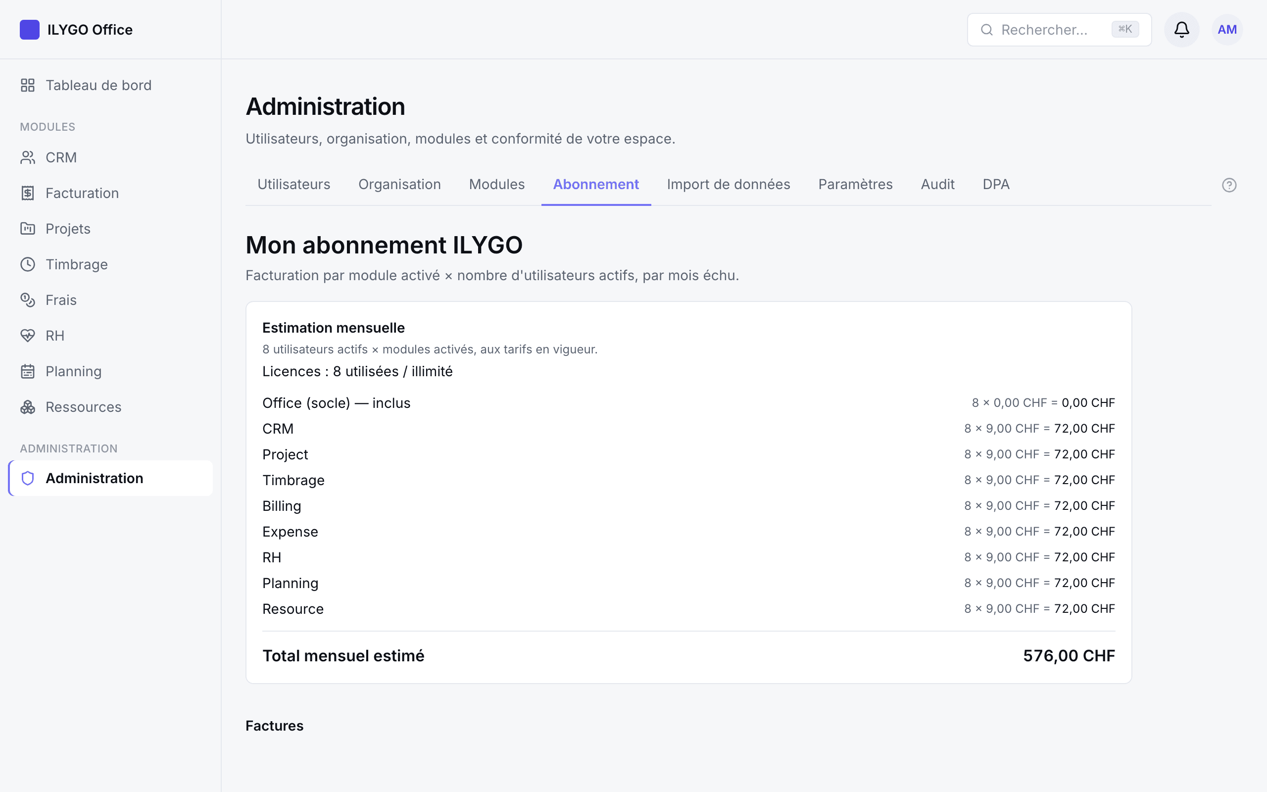Go to the Paramètres tab
This screenshot has width=1267, height=792.
tap(855, 184)
